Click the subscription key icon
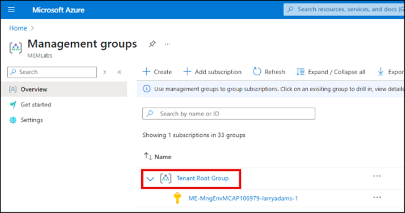 pos(177,198)
